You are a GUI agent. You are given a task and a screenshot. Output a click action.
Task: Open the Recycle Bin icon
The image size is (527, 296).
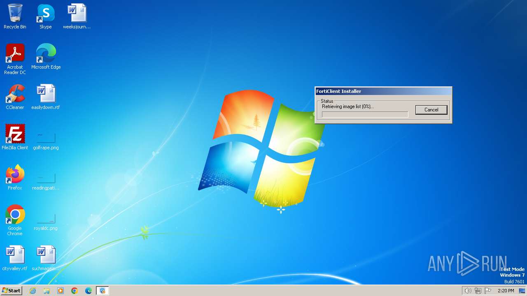(x=15, y=16)
